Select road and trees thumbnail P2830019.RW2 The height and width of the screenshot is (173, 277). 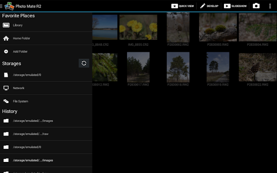(218, 67)
